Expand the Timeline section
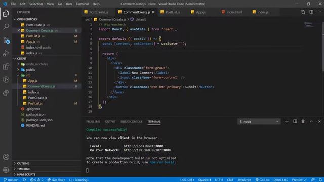Screen dimensions: 324x182 [23, 169]
